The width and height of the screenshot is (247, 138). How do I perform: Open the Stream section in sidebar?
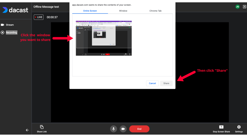(10, 25)
